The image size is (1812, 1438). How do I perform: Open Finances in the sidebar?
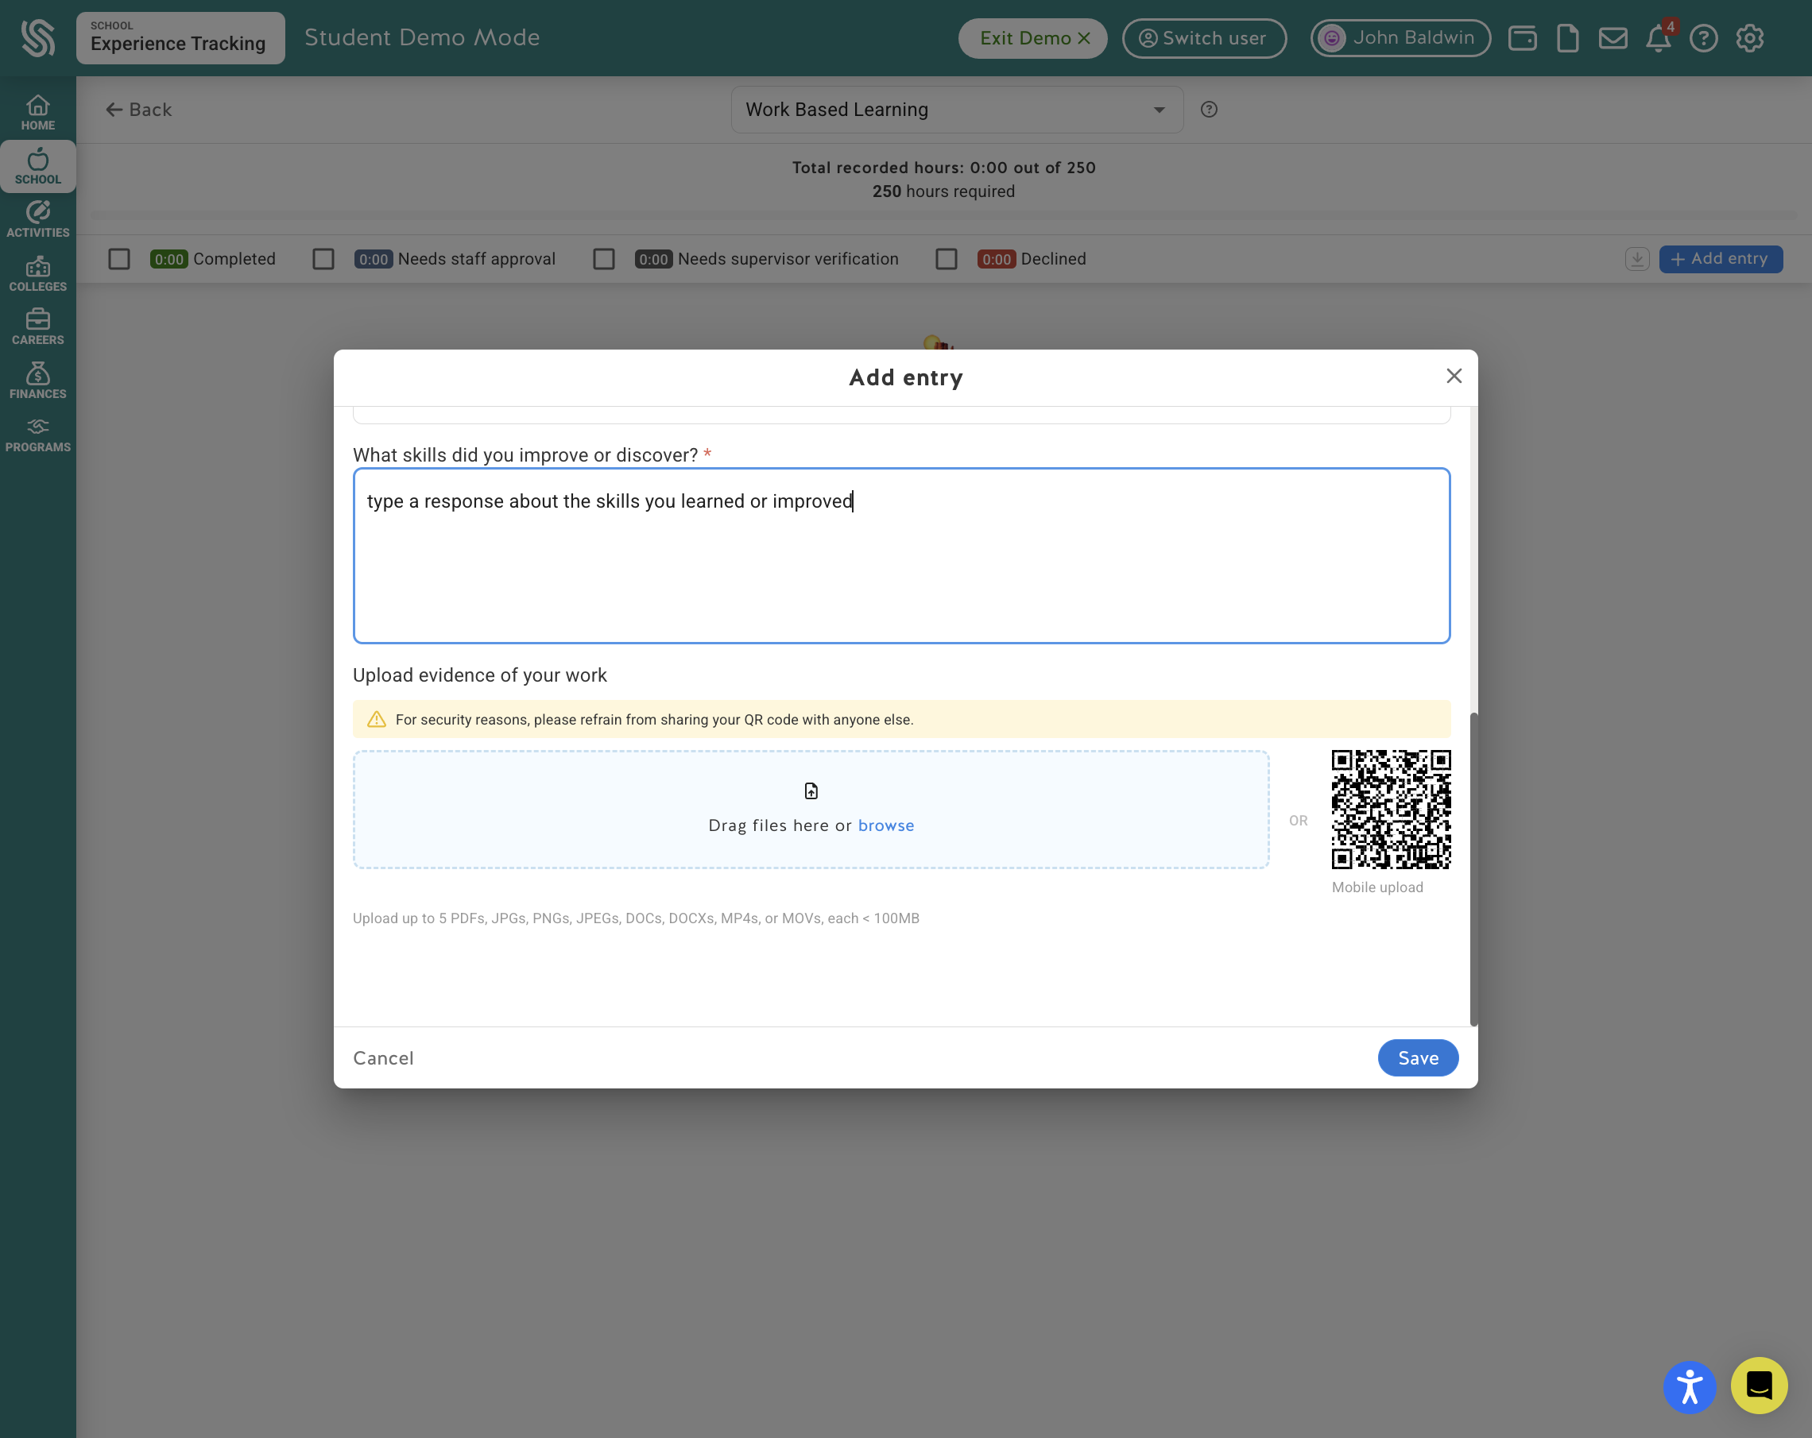[38, 381]
